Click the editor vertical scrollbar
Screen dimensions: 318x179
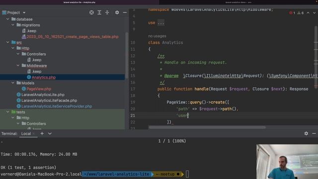click(x=316, y=57)
